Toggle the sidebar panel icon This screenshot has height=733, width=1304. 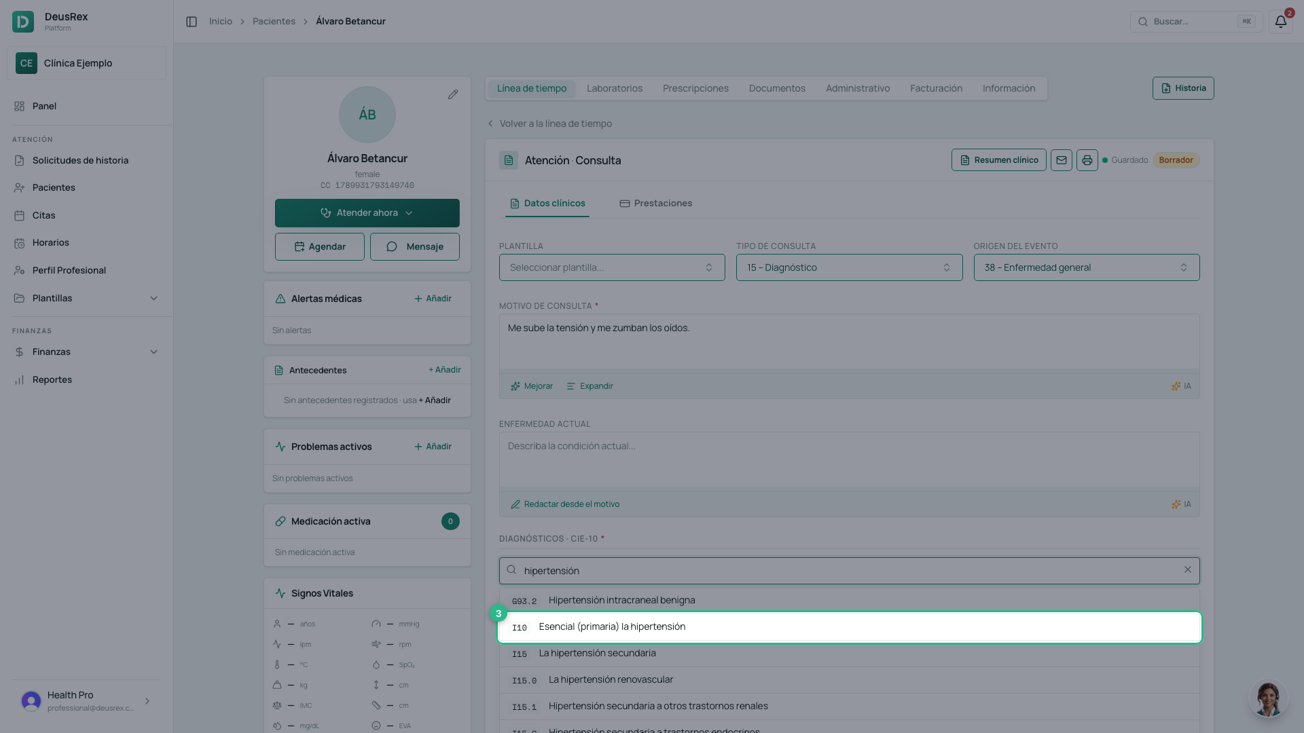[x=192, y=22]
